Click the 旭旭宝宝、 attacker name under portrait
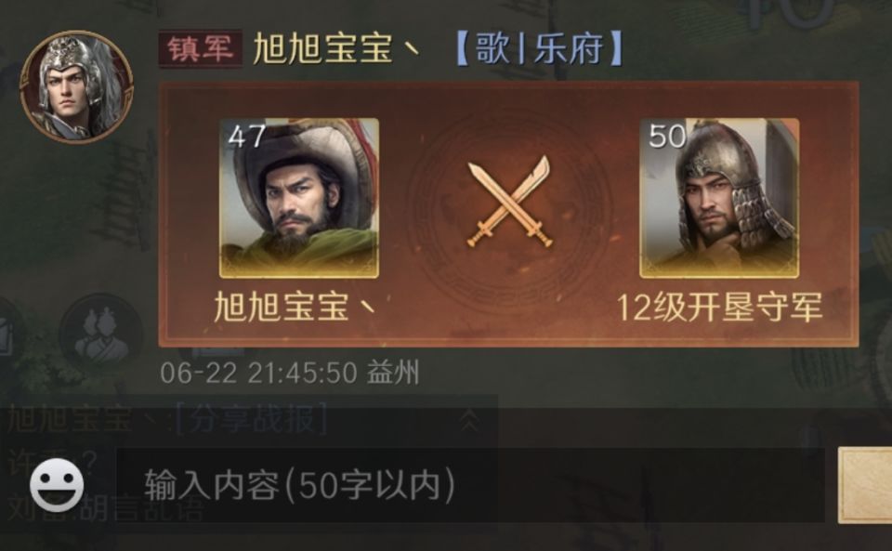The height and width of the screenshot is (551, 892). tap(295, 308)
